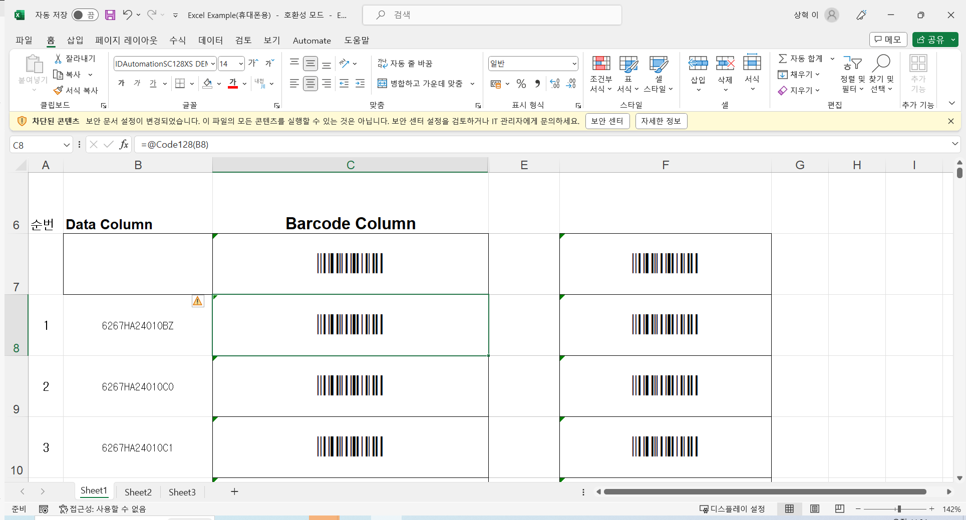Increase indent icon
Viewport: 966px width, 520px height.
pyautogui.click(x=360, y=84)
